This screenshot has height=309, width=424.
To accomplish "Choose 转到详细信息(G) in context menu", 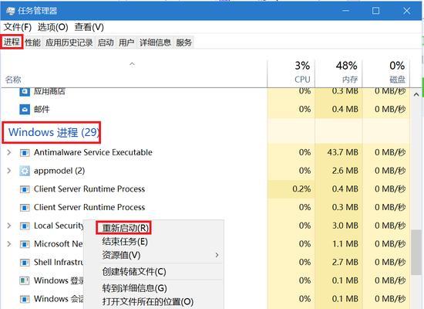I will click(134, 288).
